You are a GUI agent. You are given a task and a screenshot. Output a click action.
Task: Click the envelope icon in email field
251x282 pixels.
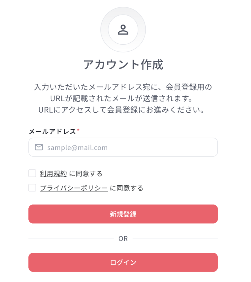(39, 147)
